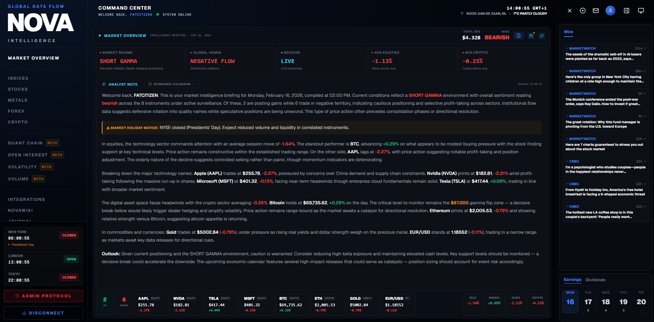Select MON 16 in the earnings calendar
The height and width of the screenshot is (322, 654).
click(570, 301)
